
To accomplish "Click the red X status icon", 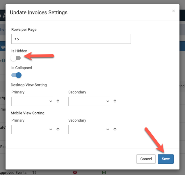I will [75, 172].
